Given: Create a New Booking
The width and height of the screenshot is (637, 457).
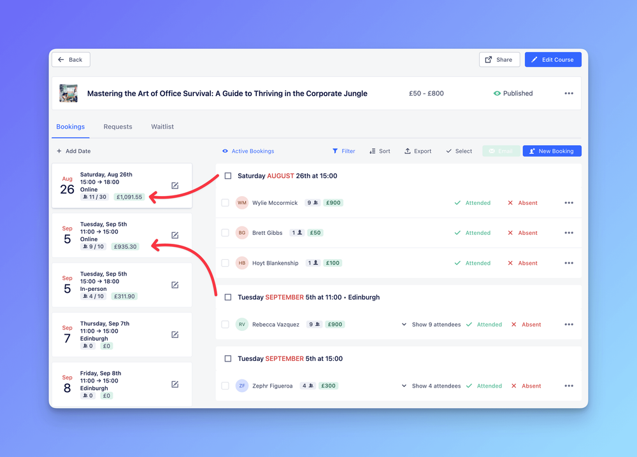Looking at the screenshot, I should pyautogui.click(x=552, y=151).
